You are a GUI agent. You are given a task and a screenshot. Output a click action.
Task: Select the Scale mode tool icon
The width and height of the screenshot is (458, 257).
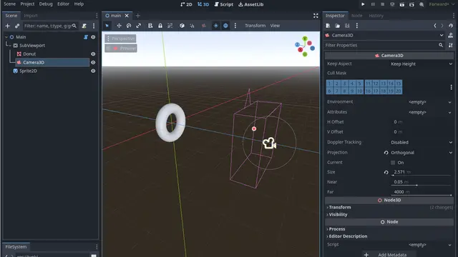point(139,26)
